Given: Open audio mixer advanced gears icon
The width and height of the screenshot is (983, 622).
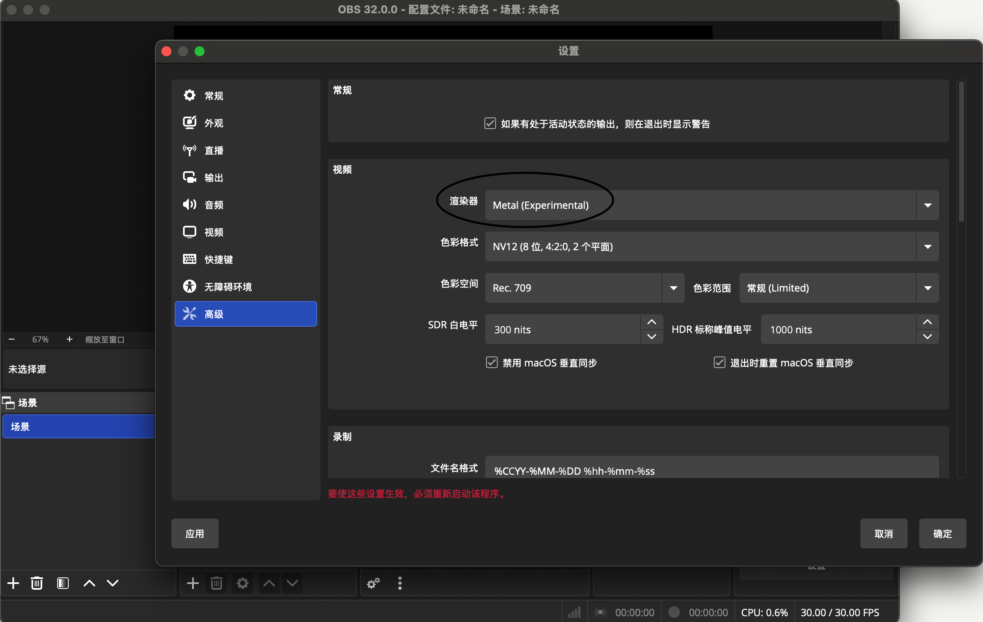Looking at the screenshot, I should (373, 583).
